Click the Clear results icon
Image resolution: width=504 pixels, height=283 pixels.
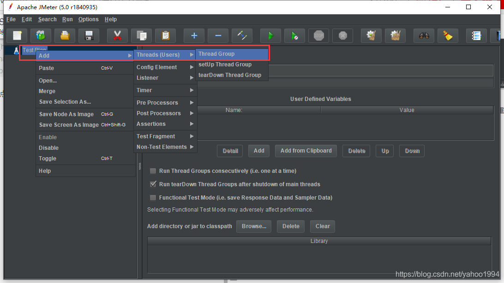[371, 35]
